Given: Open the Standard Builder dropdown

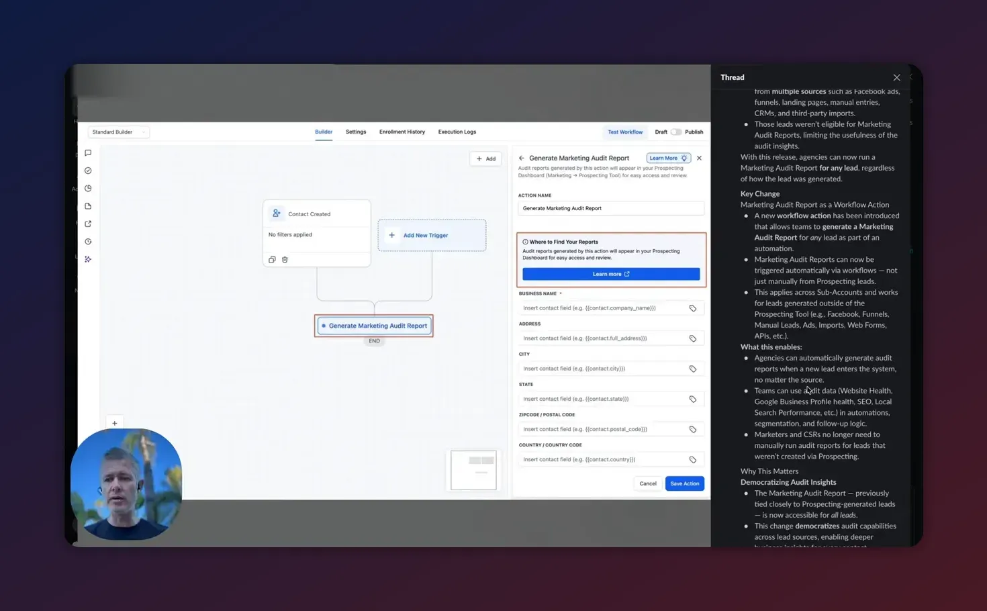Looking at the screenshot, I should pos(118,132).
